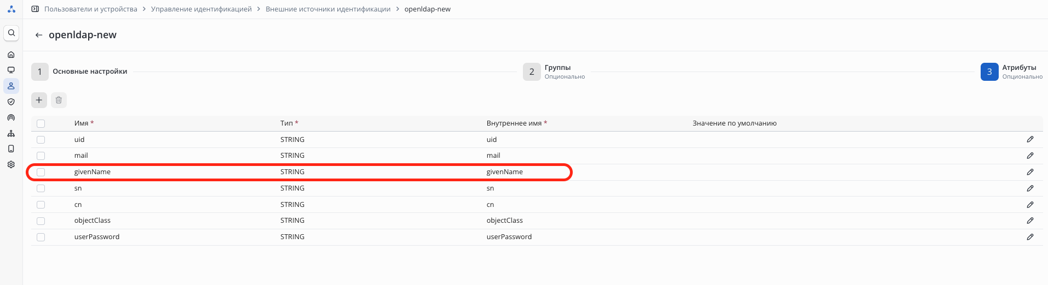Viewport: 1048px width, 285px height.
Task: Open the settings gear in sidebar
Action: [x=11, y=164]
